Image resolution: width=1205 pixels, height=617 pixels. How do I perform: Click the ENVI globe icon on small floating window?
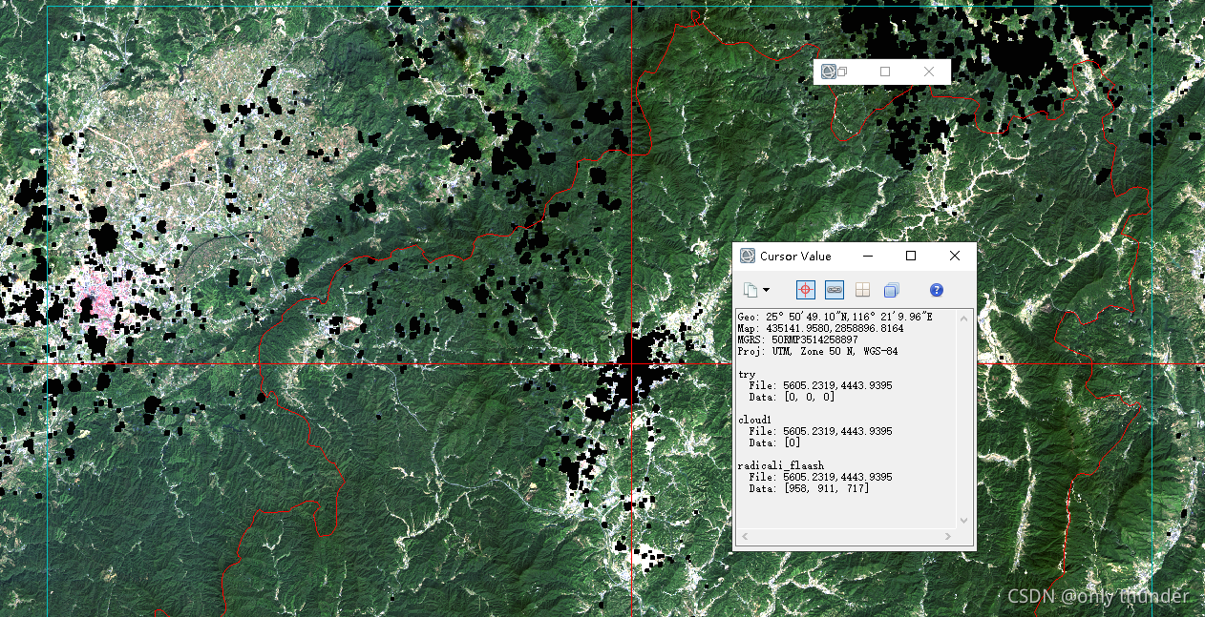829,72
